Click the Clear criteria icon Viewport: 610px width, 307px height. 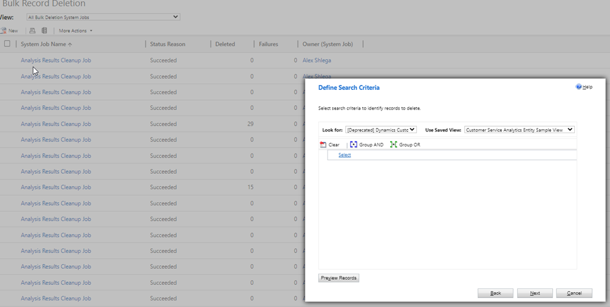[323, 145]
